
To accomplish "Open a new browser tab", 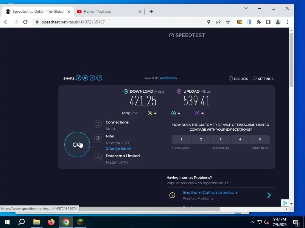I will pyautogui.click(x=151, y=12).
